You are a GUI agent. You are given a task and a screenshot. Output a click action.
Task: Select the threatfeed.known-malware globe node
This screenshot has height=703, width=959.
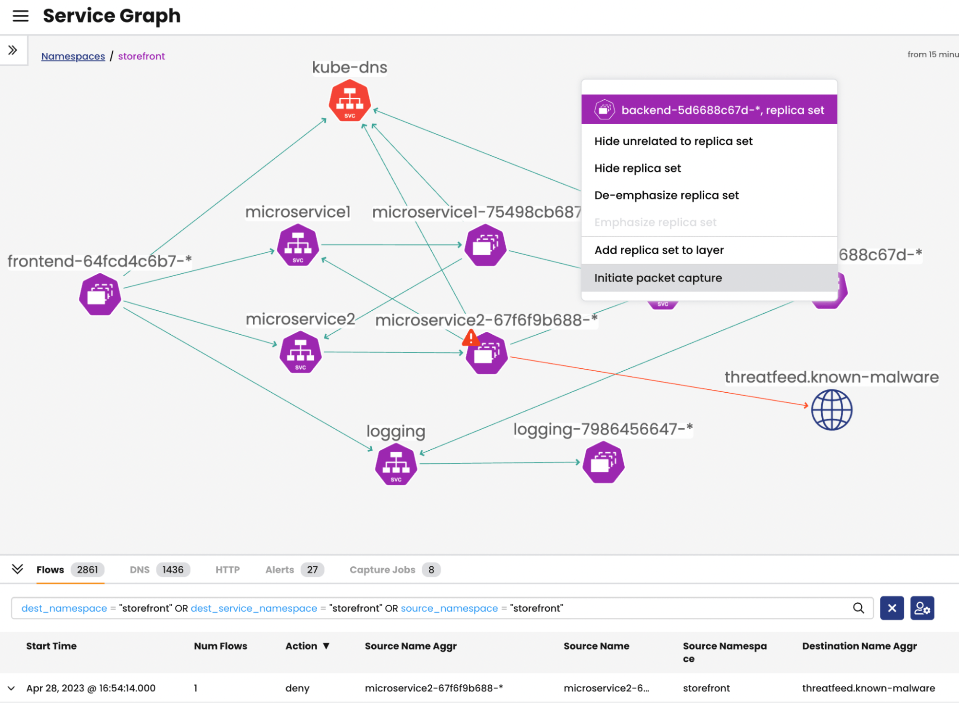point(831,410)
